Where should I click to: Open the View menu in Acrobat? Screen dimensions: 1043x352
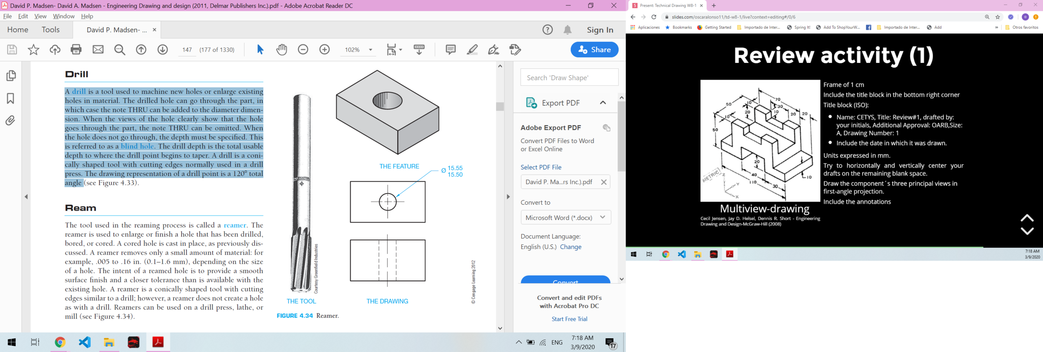point(40,16)
